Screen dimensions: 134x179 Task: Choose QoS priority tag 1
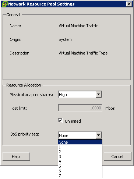(80, 147)
